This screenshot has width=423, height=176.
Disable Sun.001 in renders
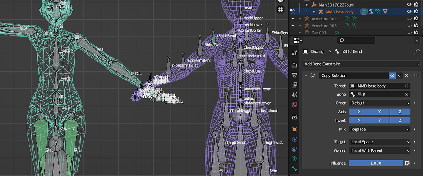coord(416,33)
